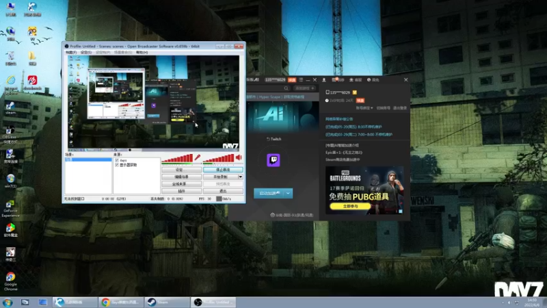The image size is (547, 308).
Task: Click the Edit Scene button in OBS
Action: [181, 177]
